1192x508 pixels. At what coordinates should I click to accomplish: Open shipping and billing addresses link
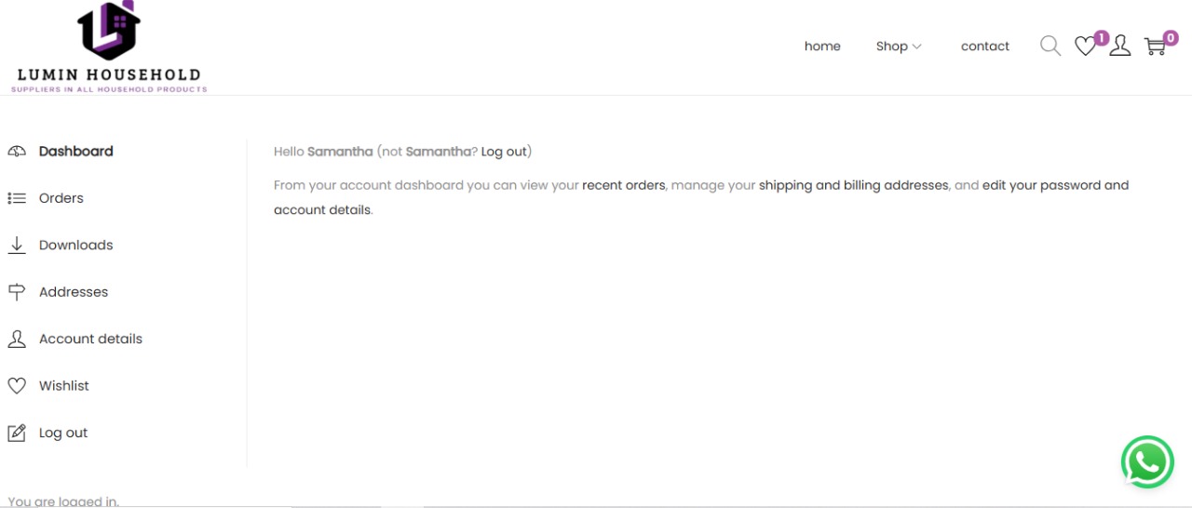click(x=853, y=185)
